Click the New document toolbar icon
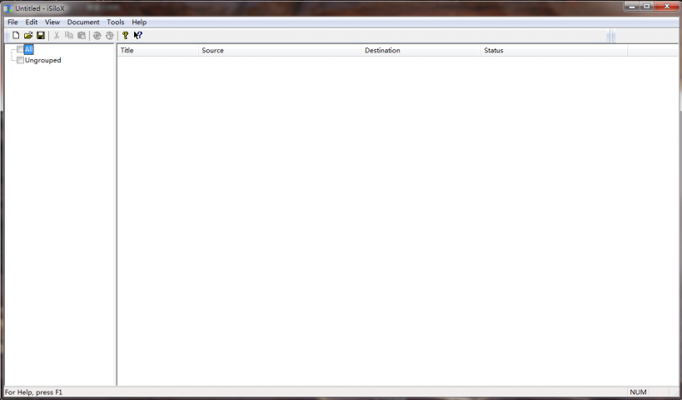 click(16, 36)
